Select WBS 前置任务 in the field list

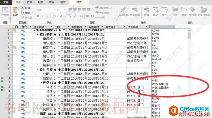tap(160, 88)
